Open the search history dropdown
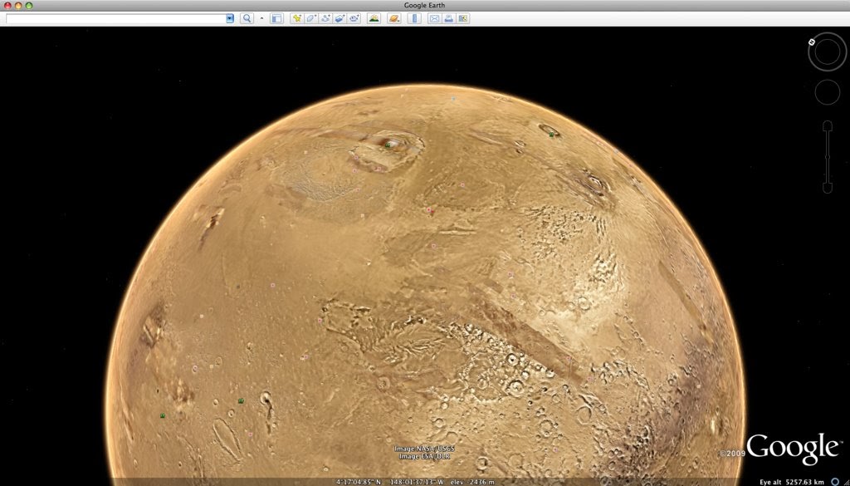The width and height of the screenshot is (850, 486). pos(230,17)
